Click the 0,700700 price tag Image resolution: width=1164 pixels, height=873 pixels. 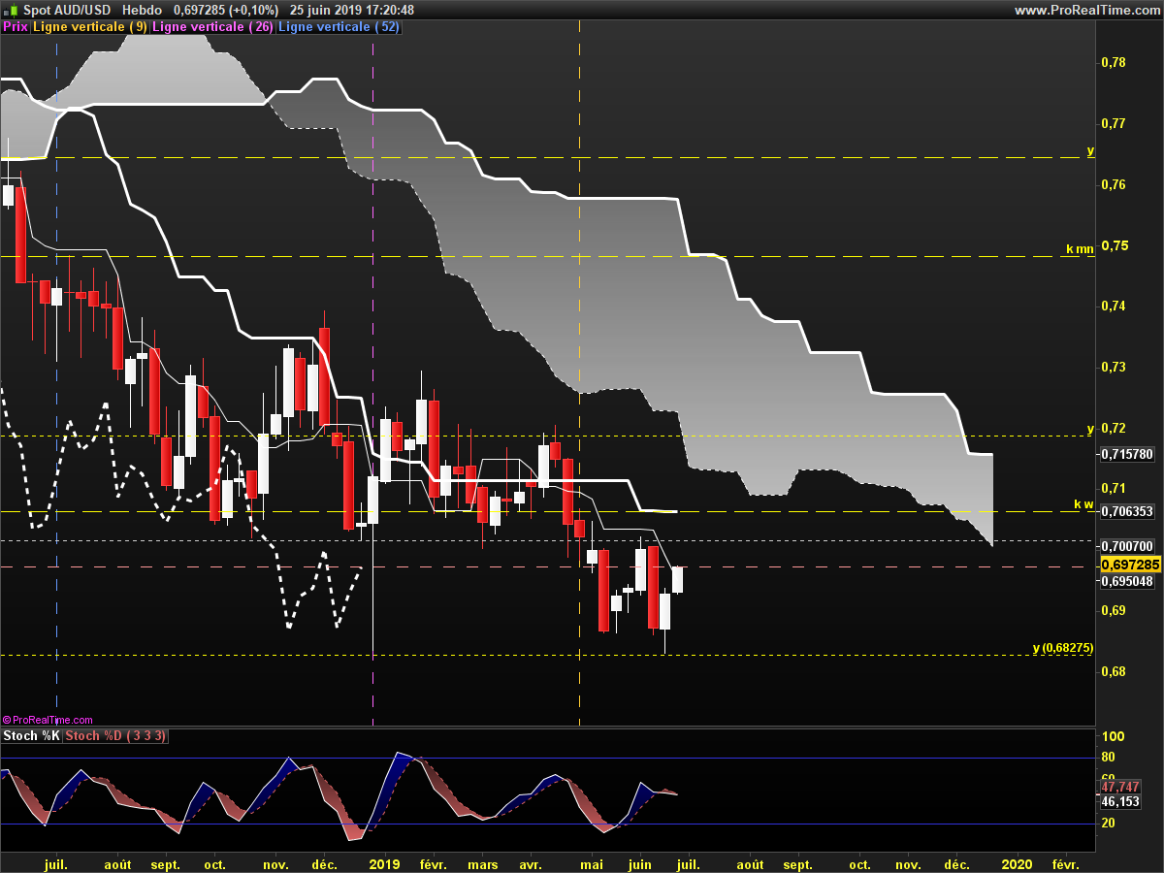1127,547
